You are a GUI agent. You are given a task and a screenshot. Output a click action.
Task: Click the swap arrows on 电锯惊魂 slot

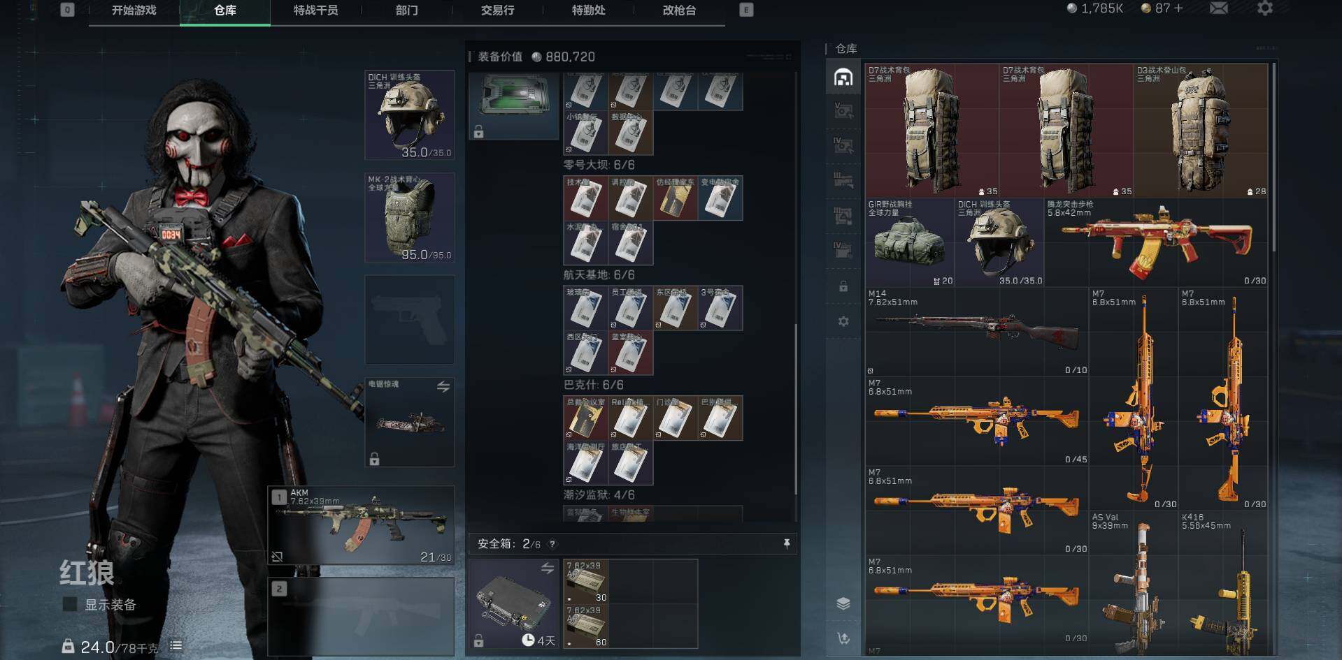coord(443,386)
